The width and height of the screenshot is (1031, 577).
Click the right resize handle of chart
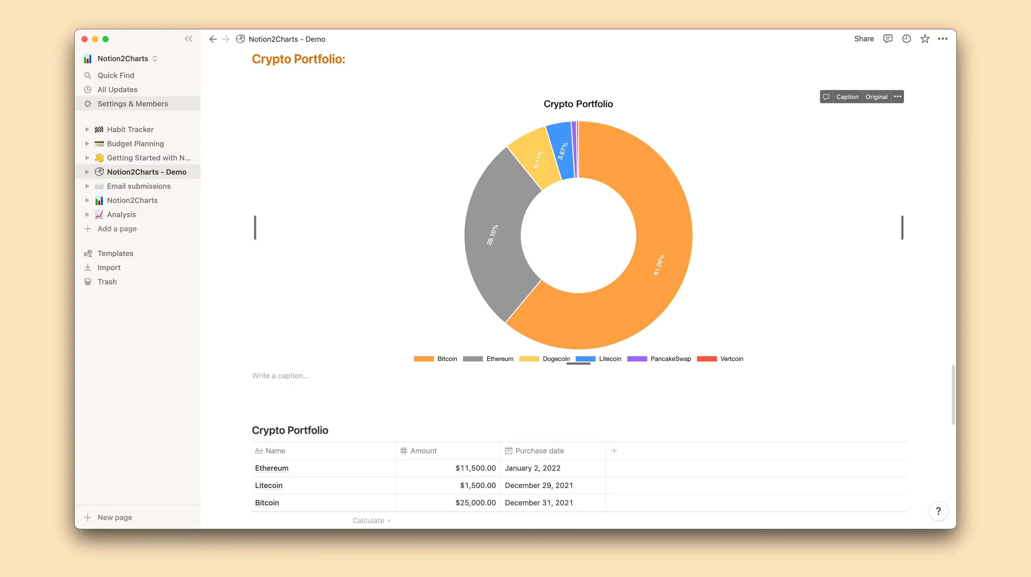(x=902, y=228)
